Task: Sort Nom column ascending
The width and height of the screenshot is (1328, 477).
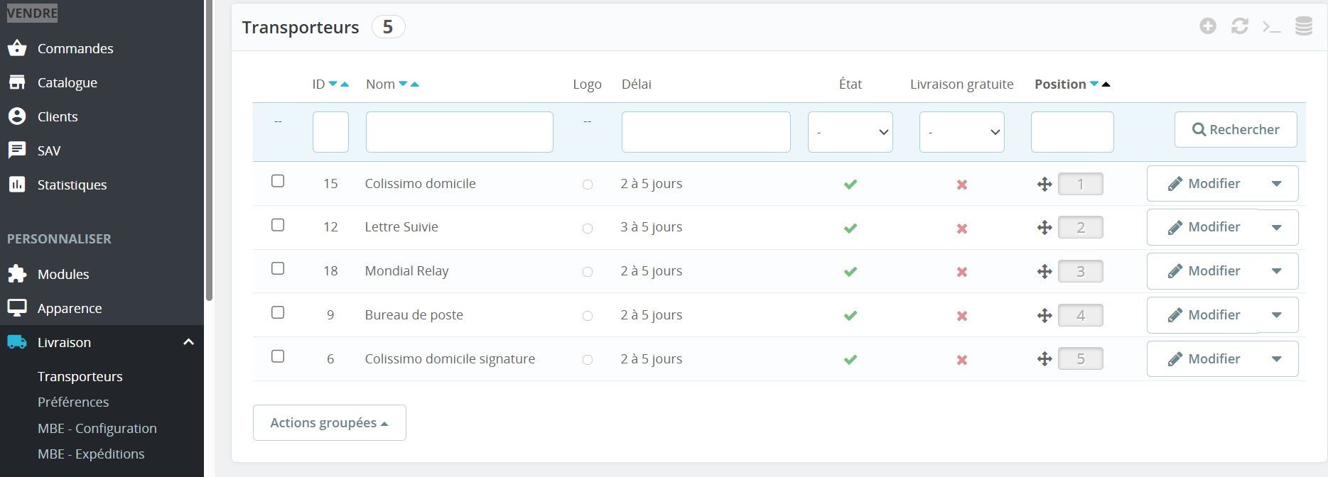Action: [415, 84]
